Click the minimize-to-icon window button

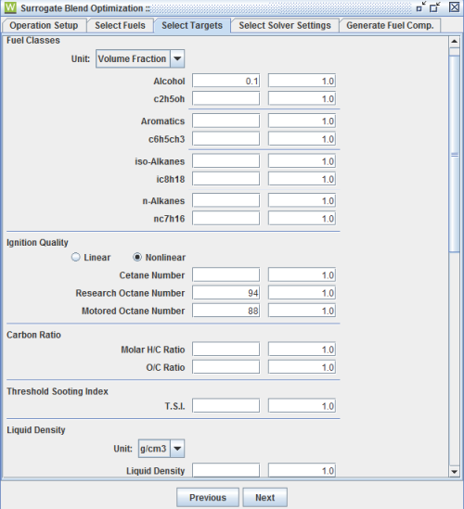coord(421,7)
